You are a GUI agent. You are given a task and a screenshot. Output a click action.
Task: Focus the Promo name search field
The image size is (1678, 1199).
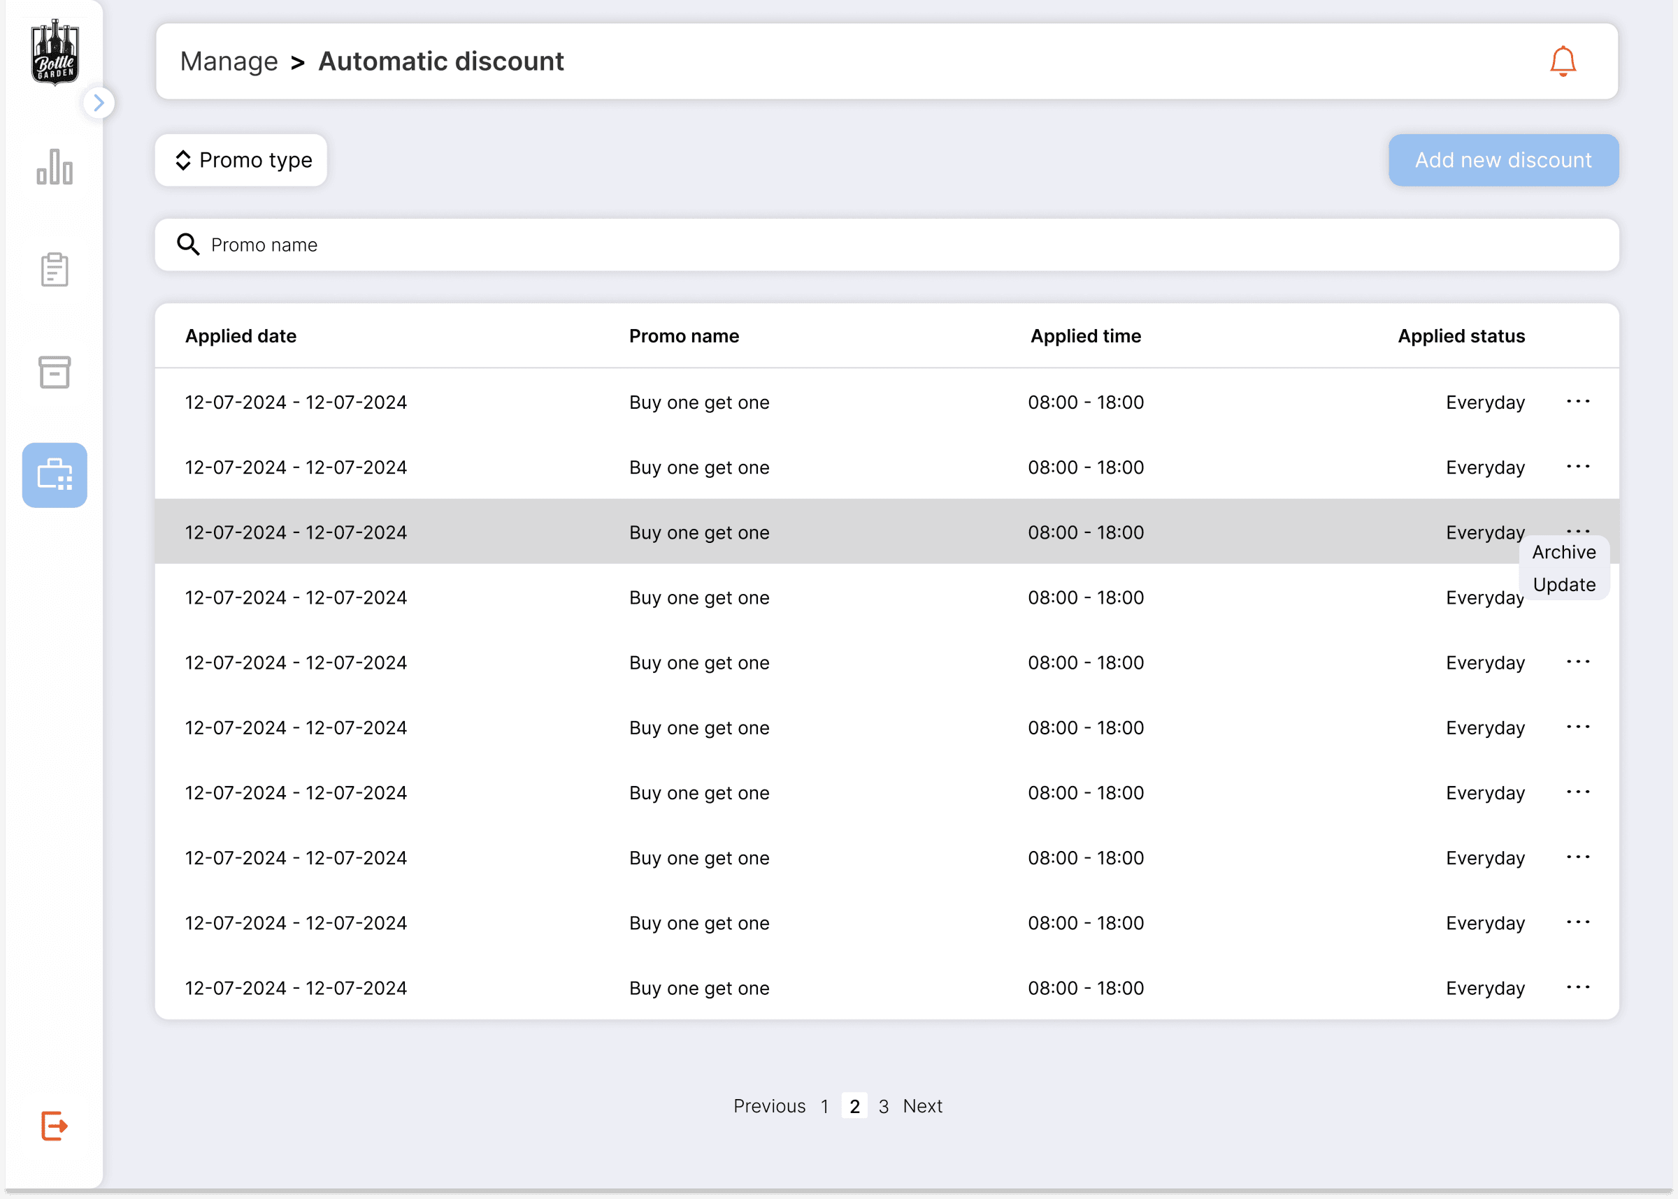coord(887,245)
